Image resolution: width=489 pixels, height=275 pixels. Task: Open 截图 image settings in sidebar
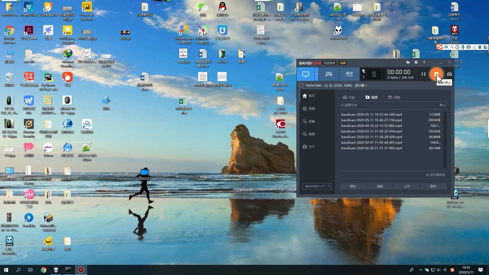click(x=317, y=134)
